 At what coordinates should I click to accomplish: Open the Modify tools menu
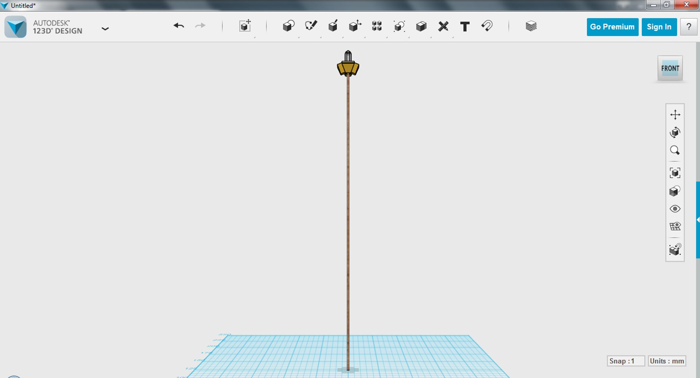point(355,26)
